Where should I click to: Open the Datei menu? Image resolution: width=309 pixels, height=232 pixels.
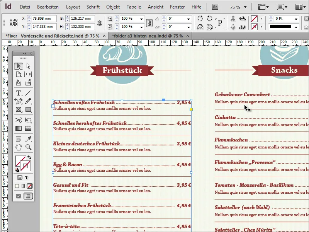click(25, 7)
